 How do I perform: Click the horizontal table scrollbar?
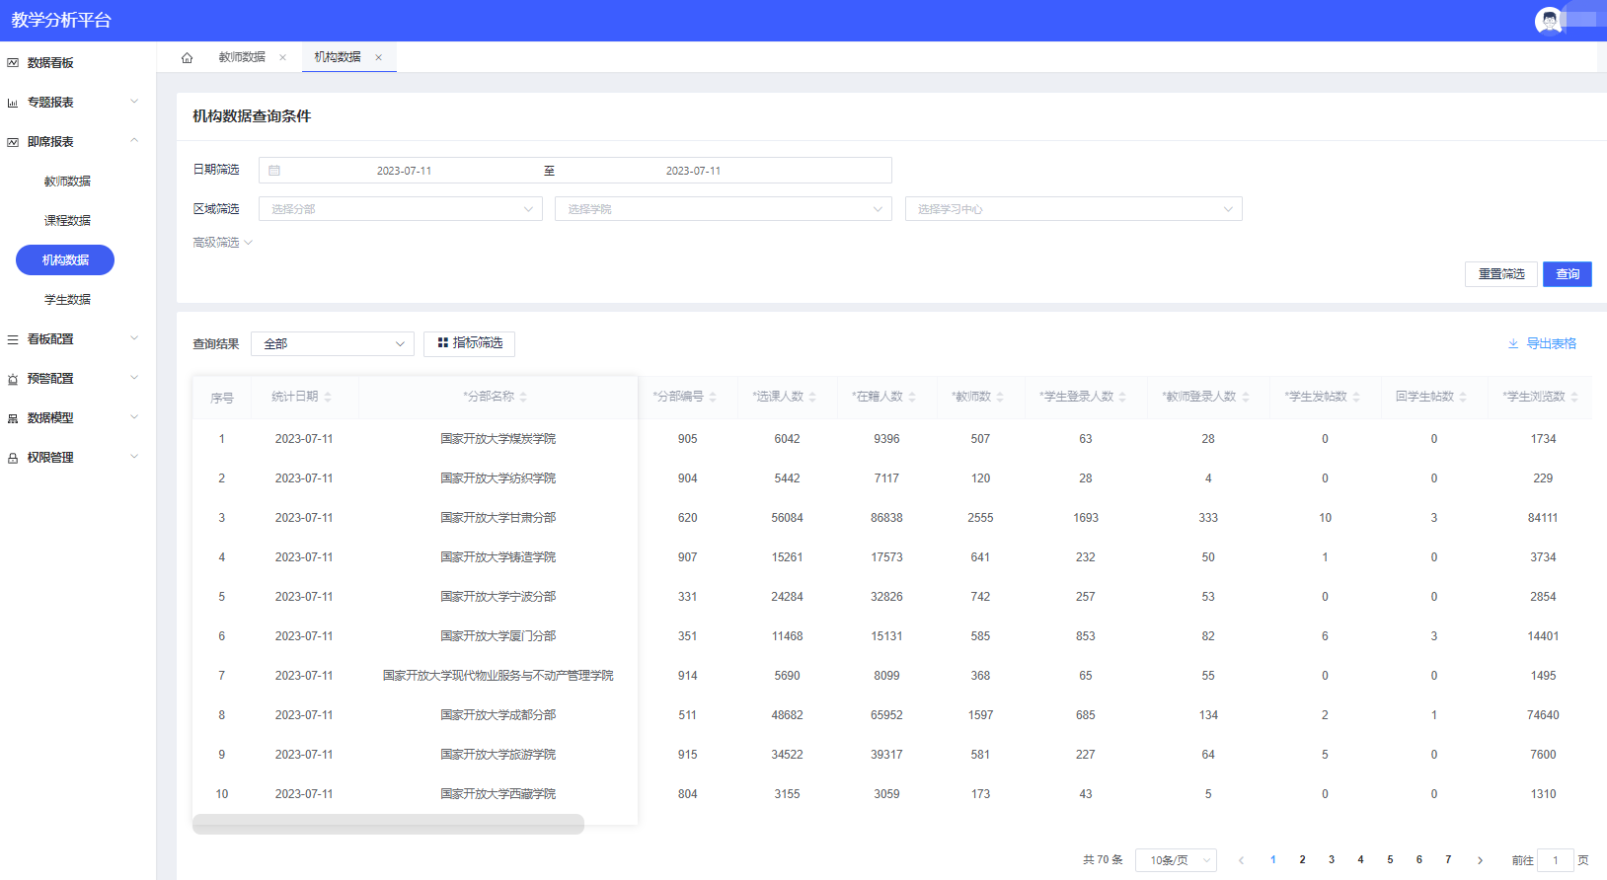388,824
